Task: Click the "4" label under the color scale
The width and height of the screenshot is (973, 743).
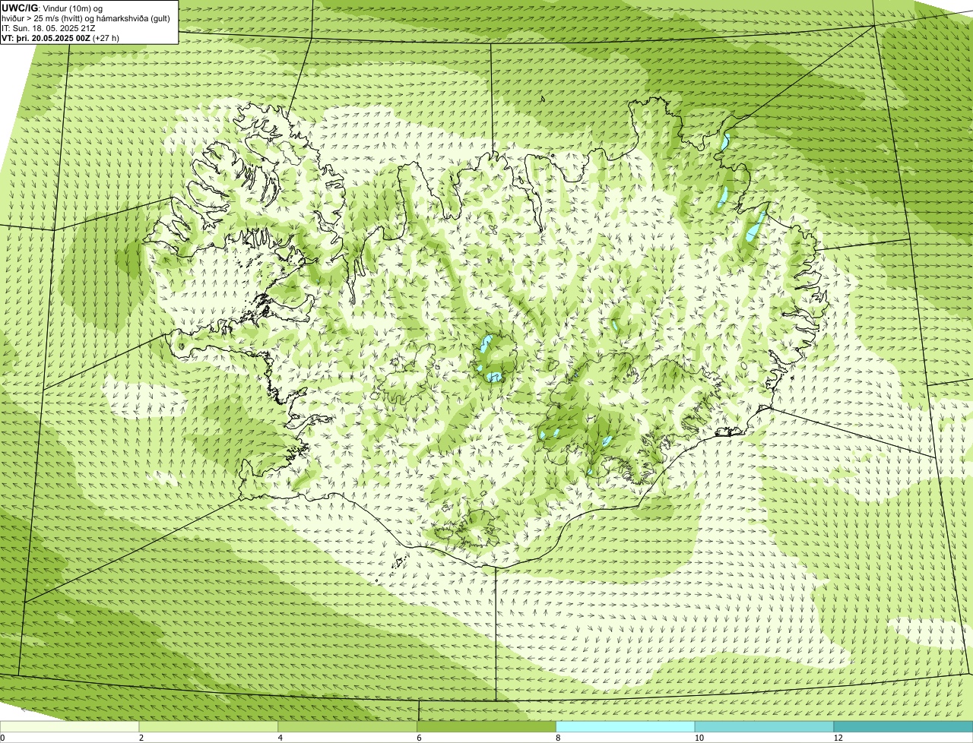Action: tap(280, 738)
